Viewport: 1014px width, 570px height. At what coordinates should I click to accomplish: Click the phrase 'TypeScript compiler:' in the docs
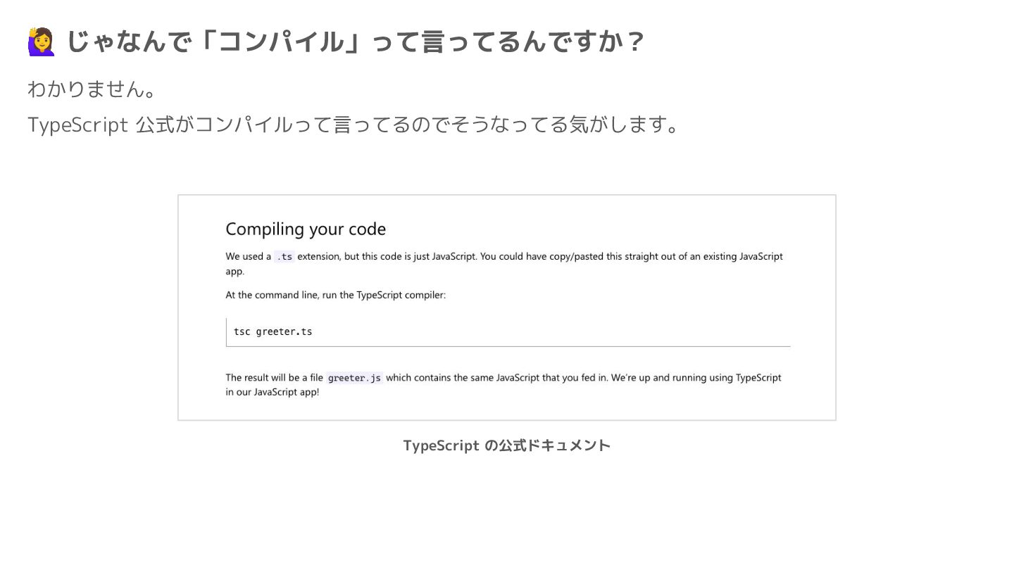401,295
